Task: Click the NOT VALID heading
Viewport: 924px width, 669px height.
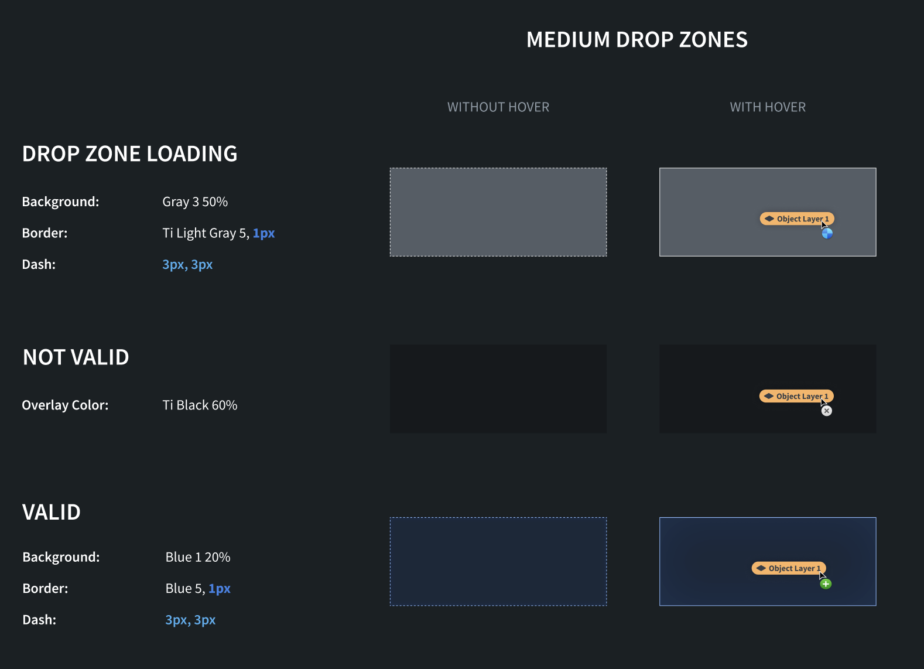Action: pos(76,357)
